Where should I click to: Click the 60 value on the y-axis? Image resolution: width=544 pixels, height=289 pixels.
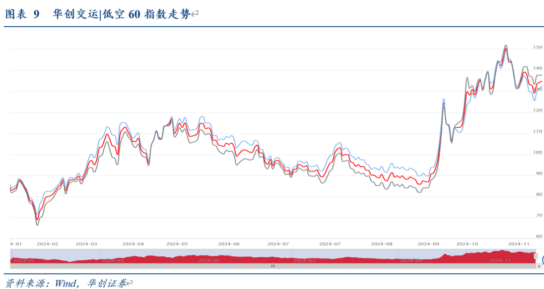pyautogui.click(x=539, y=236)
